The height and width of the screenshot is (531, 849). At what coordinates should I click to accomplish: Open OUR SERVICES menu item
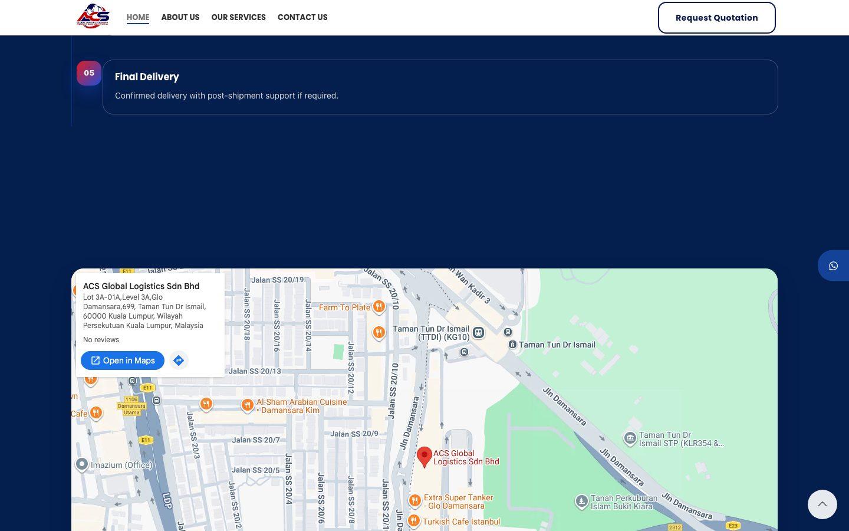[239, 17]
